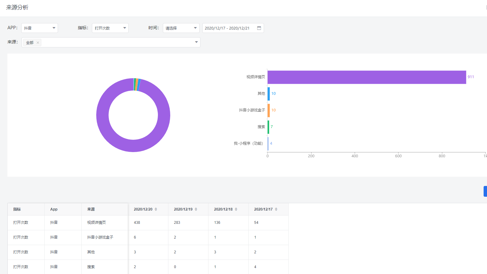The height and width of the screenshot is (274, 487).
Task: Click the 2020/12/20 column header text
Action: [143, 209]
